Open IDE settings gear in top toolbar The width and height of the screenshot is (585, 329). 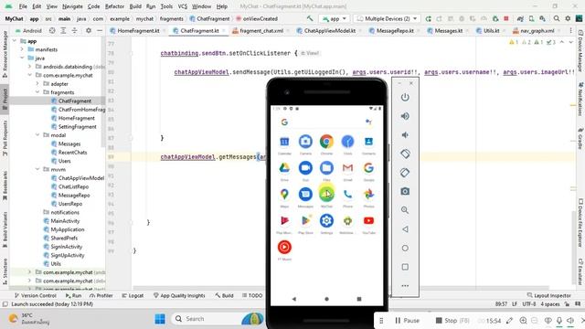point(568,18)
